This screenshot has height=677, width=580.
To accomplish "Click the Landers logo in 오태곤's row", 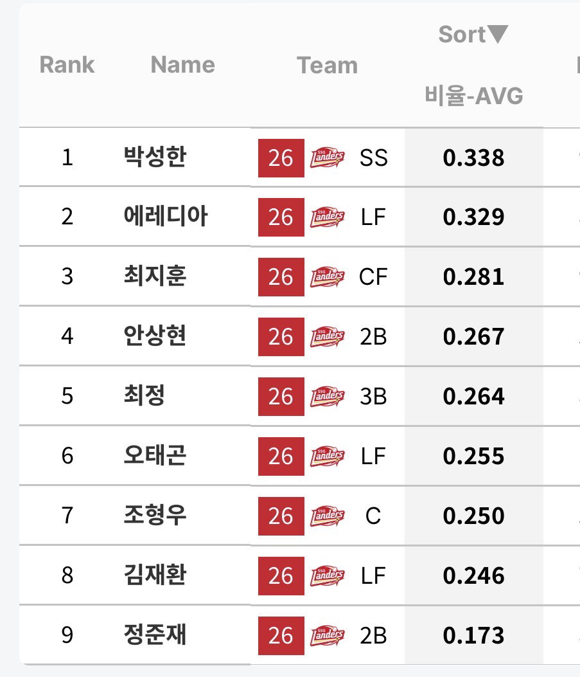I will click(x=328, y=456).
